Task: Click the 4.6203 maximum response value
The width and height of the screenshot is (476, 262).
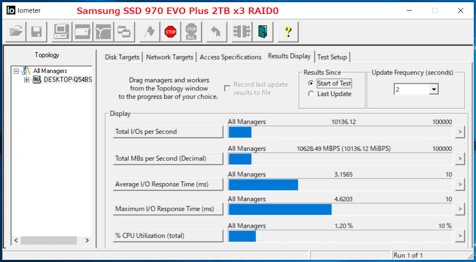Action: click(x=344, y=199)
